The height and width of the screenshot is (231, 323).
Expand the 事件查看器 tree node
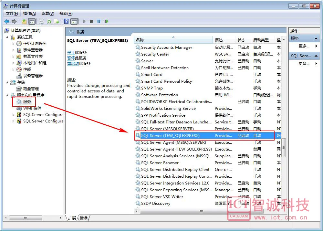click(x=13, y=50)
